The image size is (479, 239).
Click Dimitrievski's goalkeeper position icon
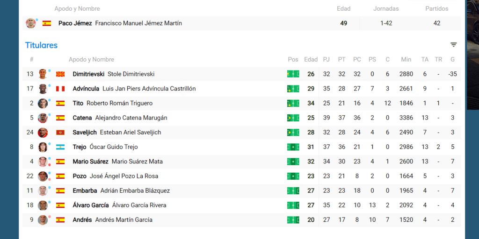tap(293, 74)
